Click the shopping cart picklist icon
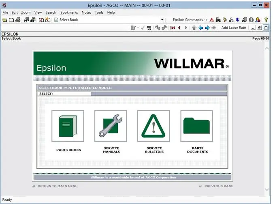This screenshot has width=273, height=204. 149,28
